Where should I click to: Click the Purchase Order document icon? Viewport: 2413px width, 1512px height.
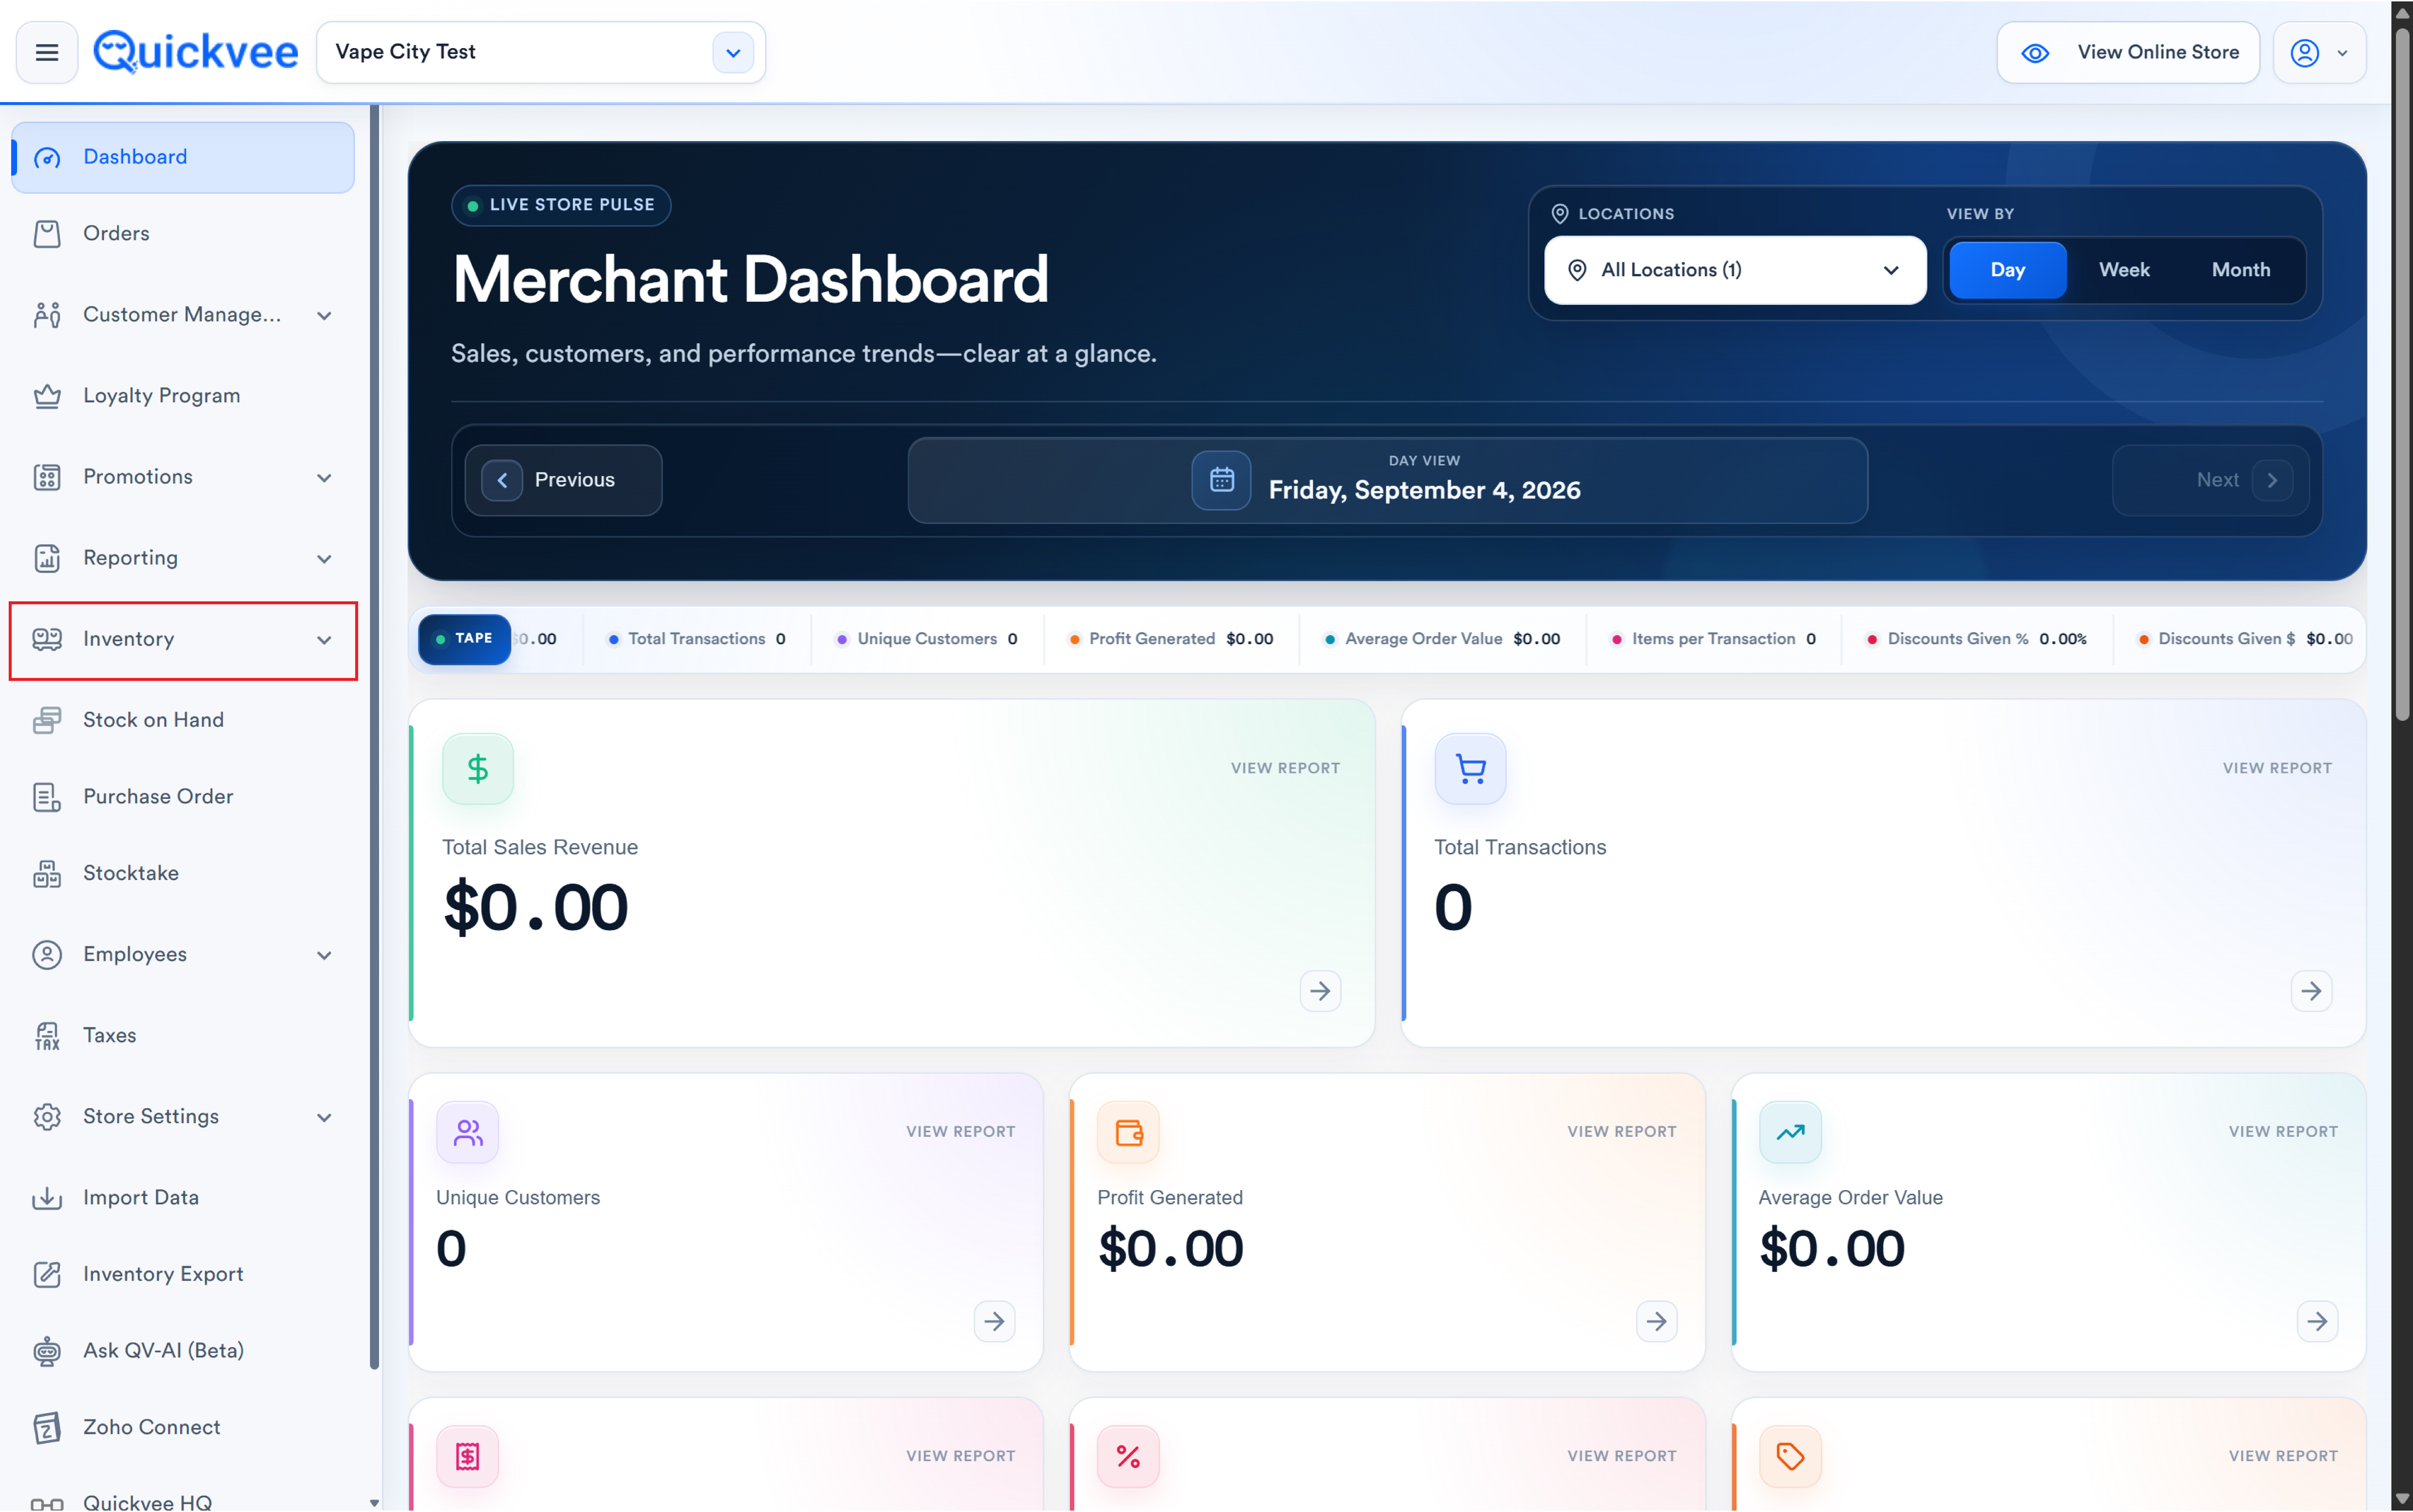tap(47, 797)
